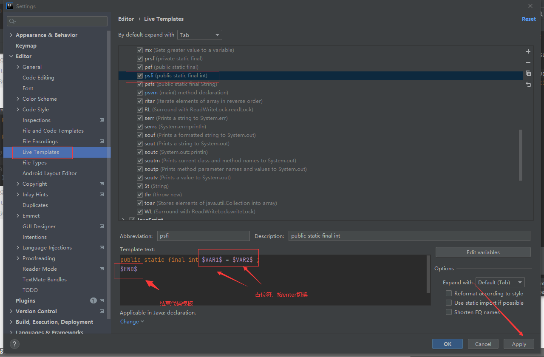Select the ritar template row

click(x=320, y=101)
